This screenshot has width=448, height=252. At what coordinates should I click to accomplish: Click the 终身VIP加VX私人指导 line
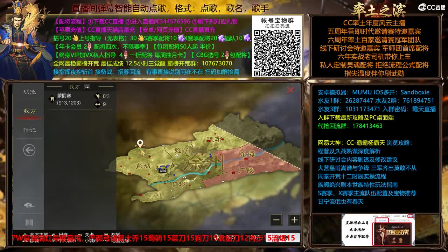tap(153, 55)
